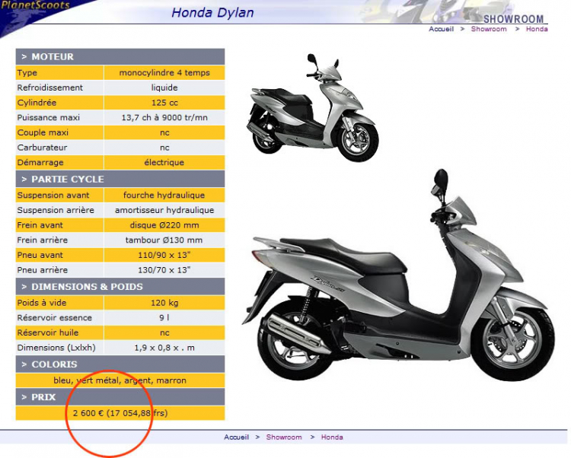Click the Réservoir essence label
This screenshot has width=571, height=458.
[x=55, y=317]
